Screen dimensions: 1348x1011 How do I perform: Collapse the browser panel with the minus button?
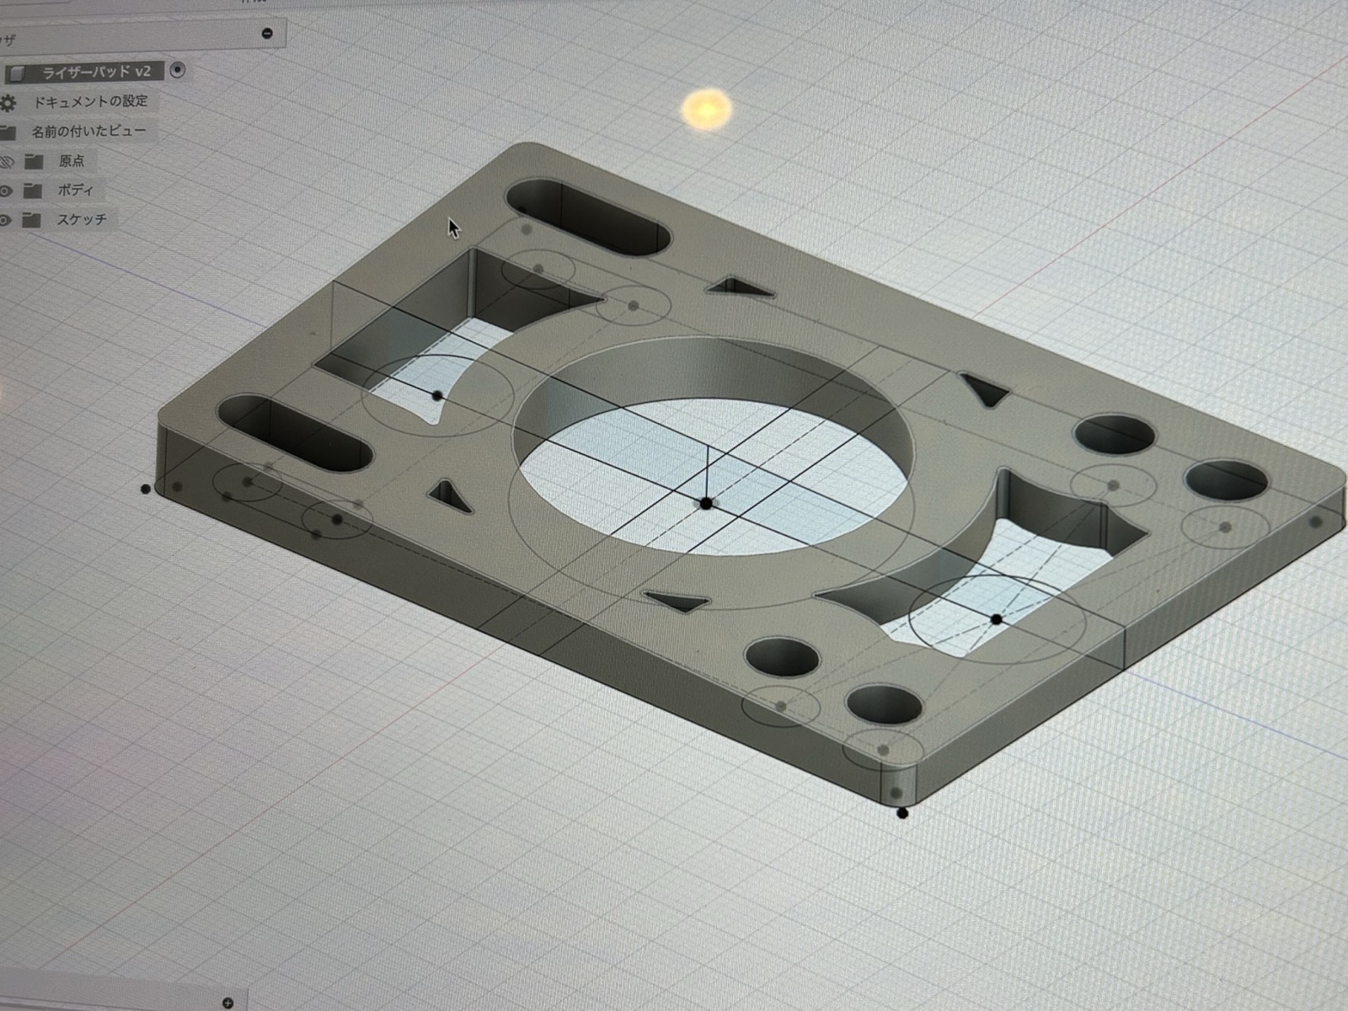click(267, 34)
